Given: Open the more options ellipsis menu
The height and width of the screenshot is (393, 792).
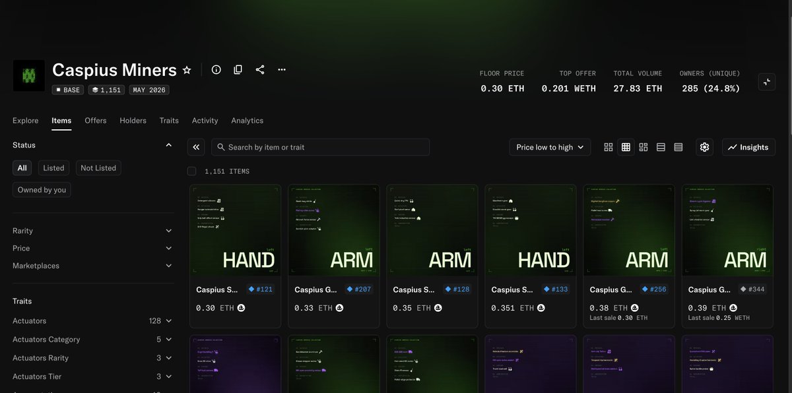Looking at the screenshot, I should pyautogui.click(x=282, y=70).
